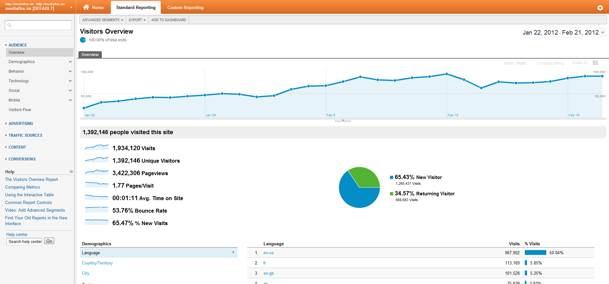The image size is (609, 284).
Task: Click the segment pie icon beside total visits
Action: click(83, 40)
